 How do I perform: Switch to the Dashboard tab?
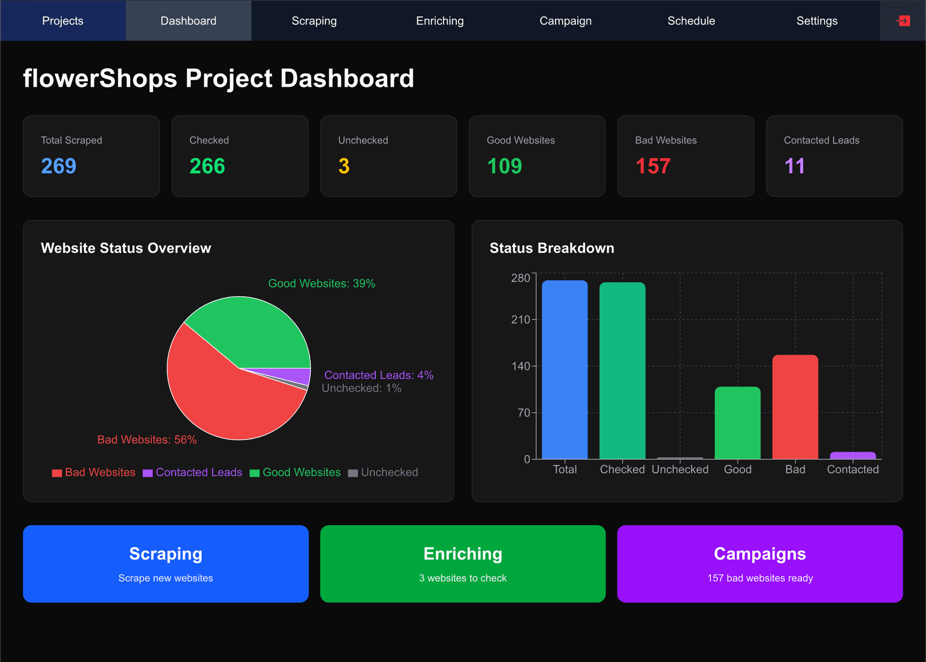point(188,21)
